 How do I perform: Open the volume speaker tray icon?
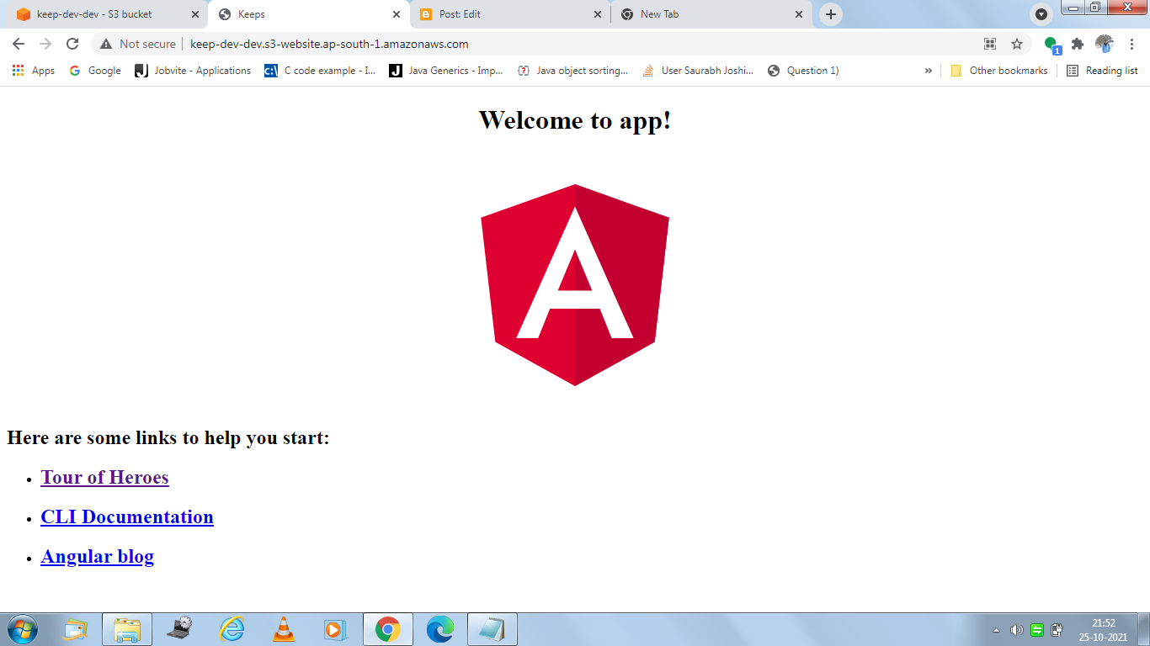(1016, 629)
